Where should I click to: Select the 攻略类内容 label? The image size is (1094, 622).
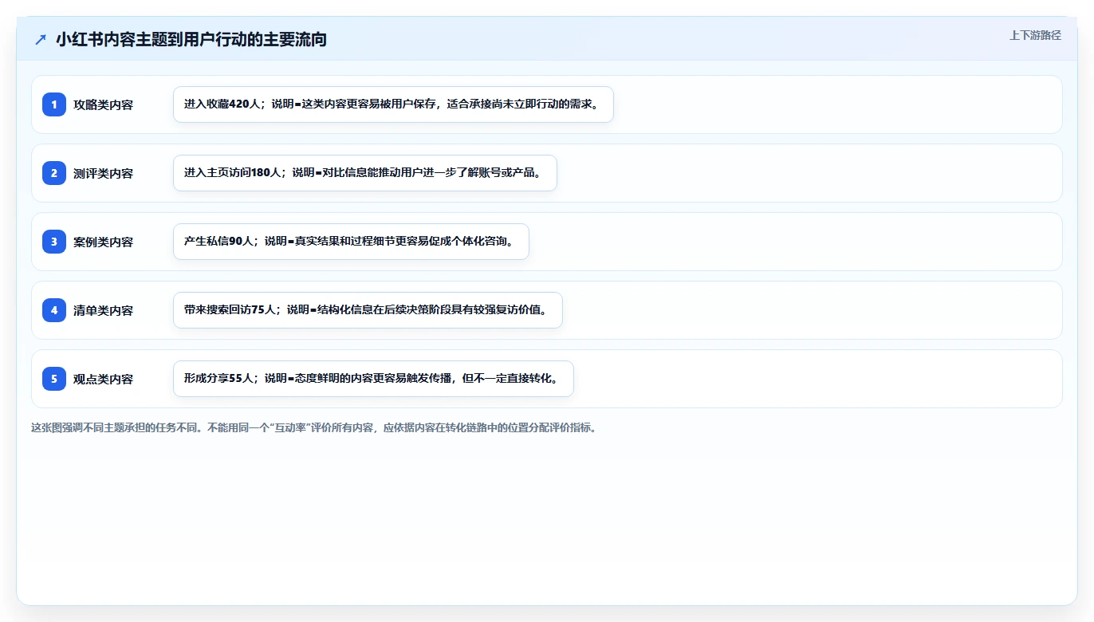click(104, 104)
